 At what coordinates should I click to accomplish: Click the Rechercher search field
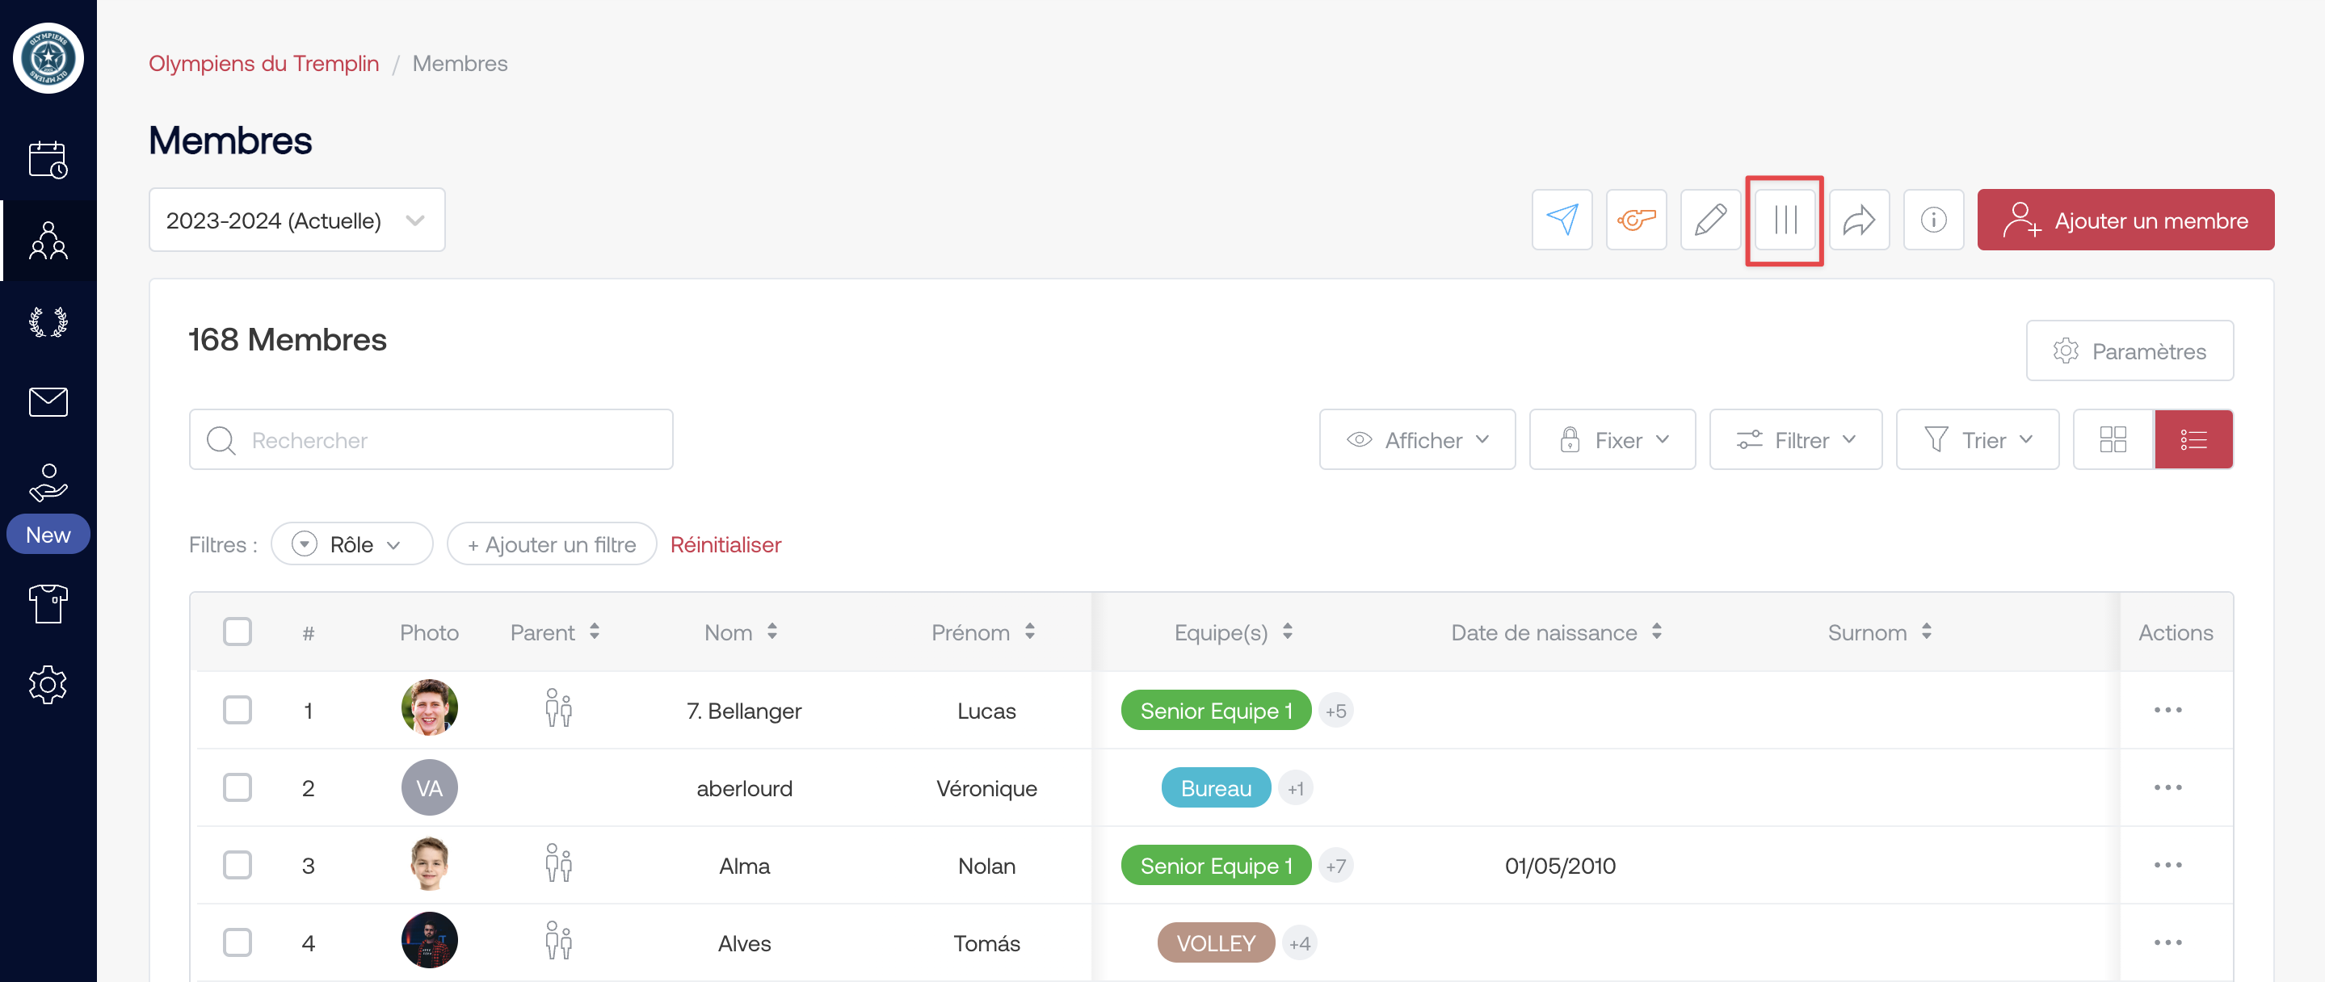click(x=431, y=439)
